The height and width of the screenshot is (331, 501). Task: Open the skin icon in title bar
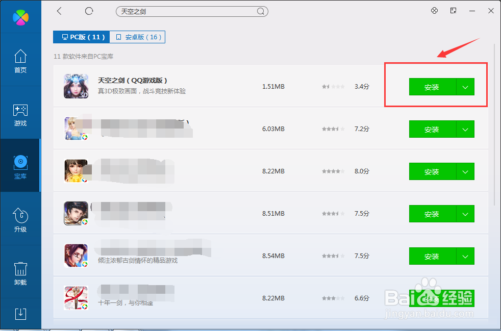point(434,11)
